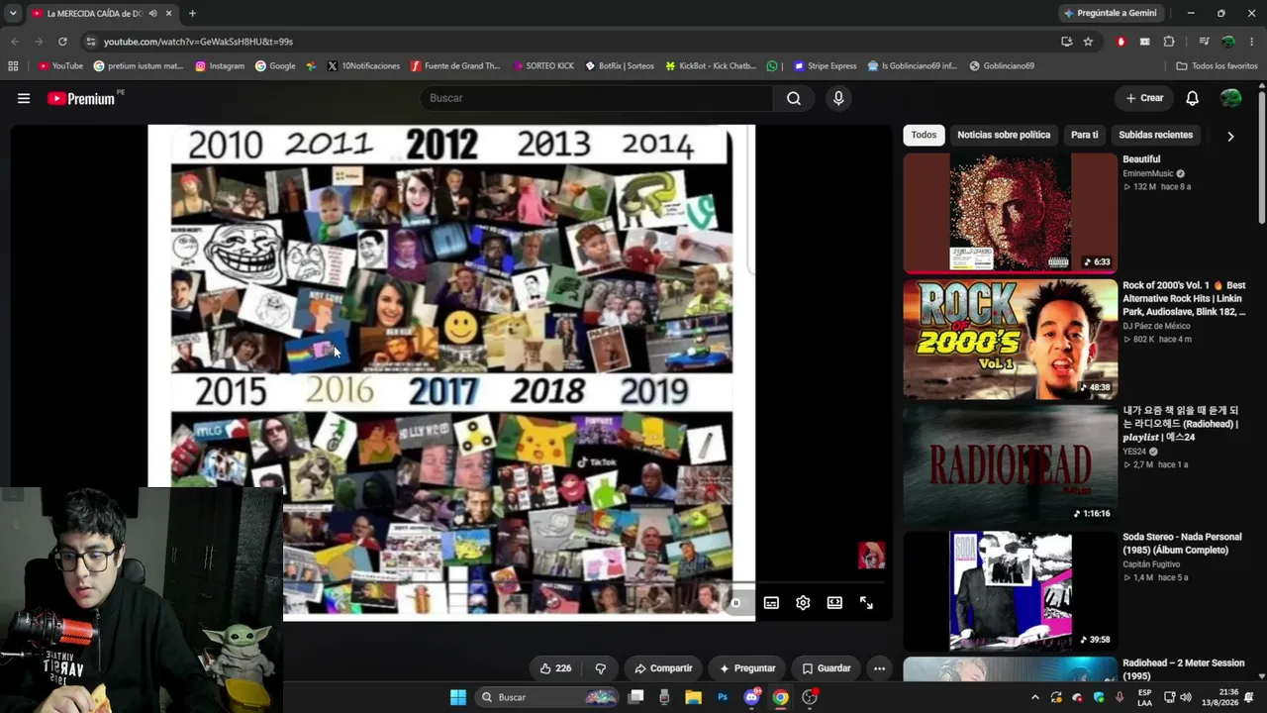Open the Instagram bookmark
The height and width of the screenshot is (713, 1267).
tap(220, 66)
